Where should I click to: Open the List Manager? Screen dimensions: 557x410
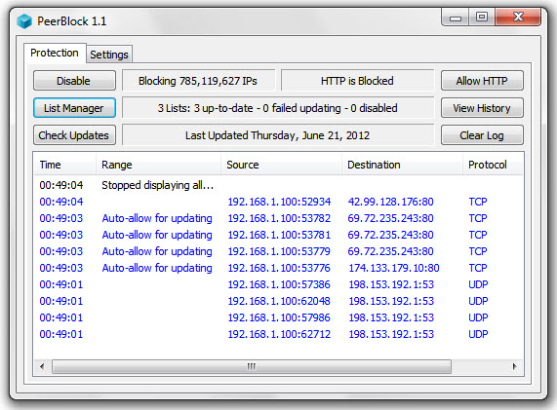coord(74,108)
